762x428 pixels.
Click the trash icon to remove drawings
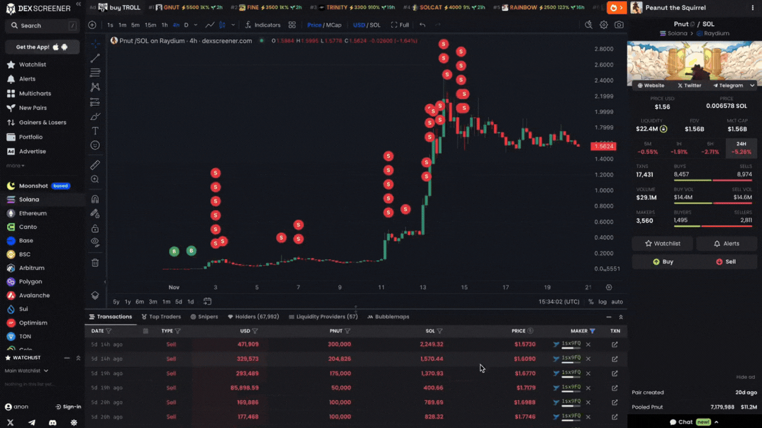point(95,263)
